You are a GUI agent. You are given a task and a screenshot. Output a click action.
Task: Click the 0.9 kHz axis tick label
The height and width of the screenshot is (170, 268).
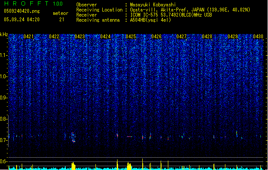(x=4, y=98)
